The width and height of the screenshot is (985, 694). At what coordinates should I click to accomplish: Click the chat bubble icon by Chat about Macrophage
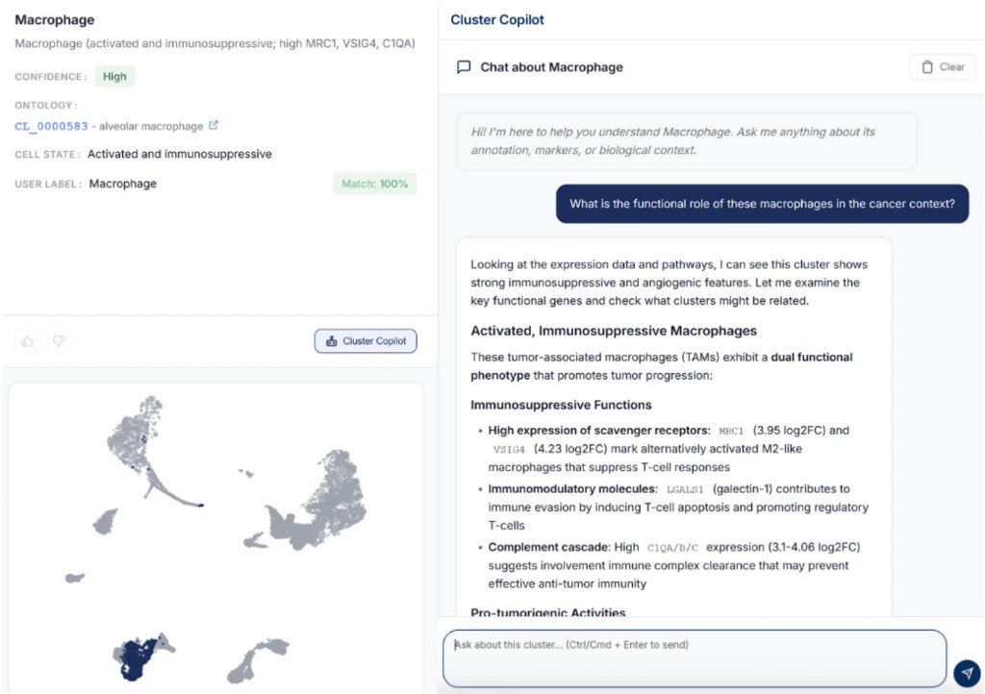pos(464,67)
